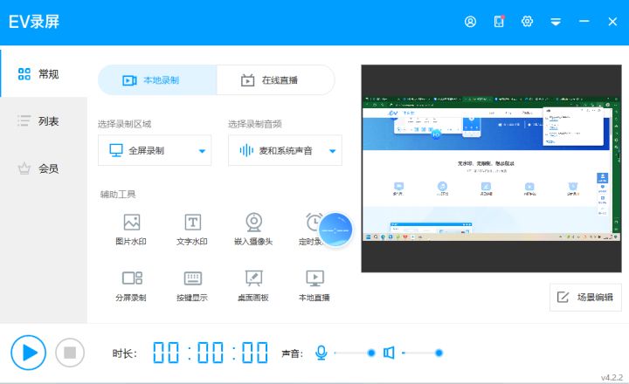Mute the system speaker icon
This screenshot has height=384, width=629.
point(389,353)
